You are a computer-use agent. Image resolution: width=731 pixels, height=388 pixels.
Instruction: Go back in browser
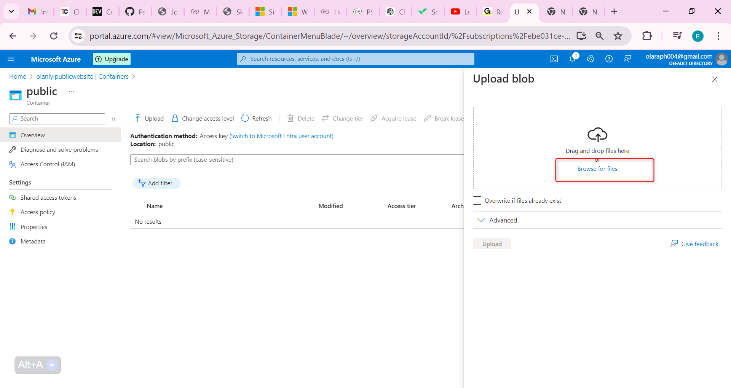click(13, 36)
